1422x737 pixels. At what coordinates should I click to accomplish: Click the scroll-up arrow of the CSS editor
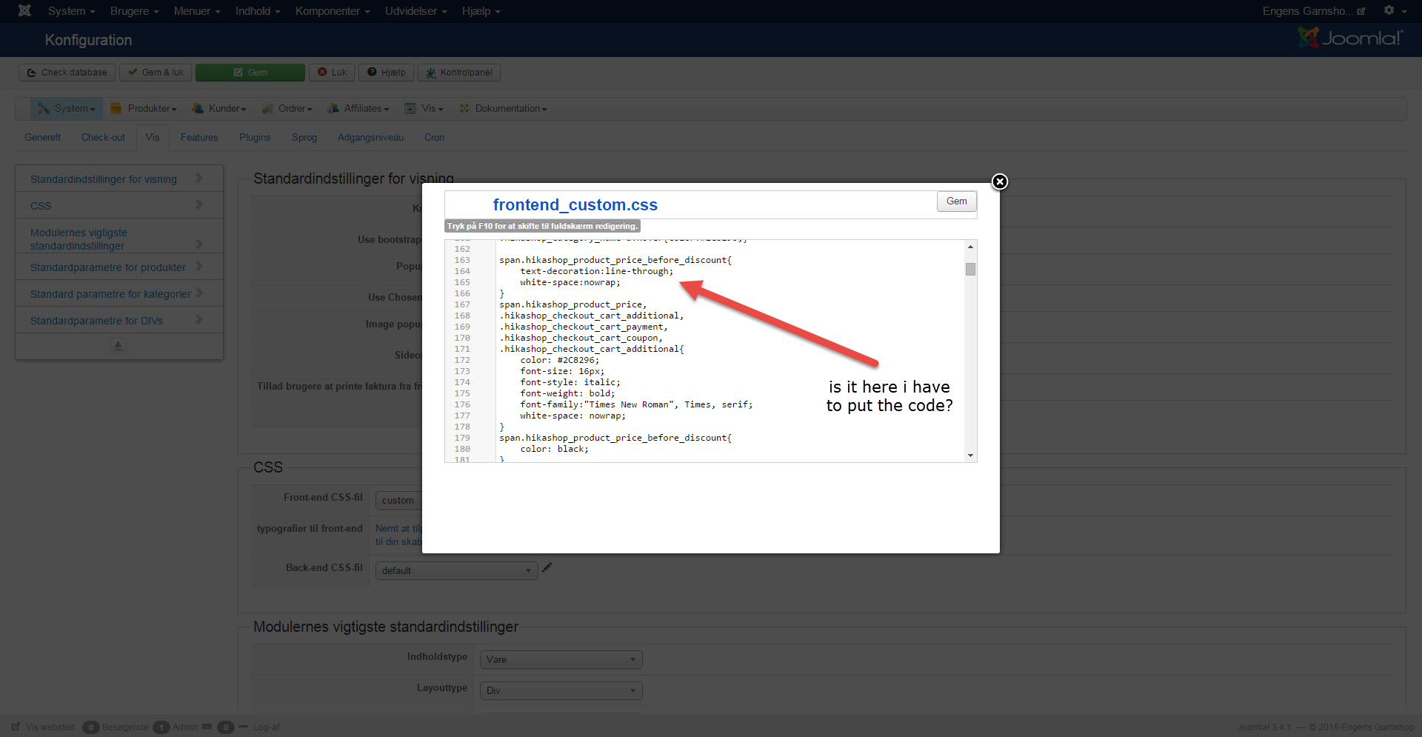tap(970, 247)
